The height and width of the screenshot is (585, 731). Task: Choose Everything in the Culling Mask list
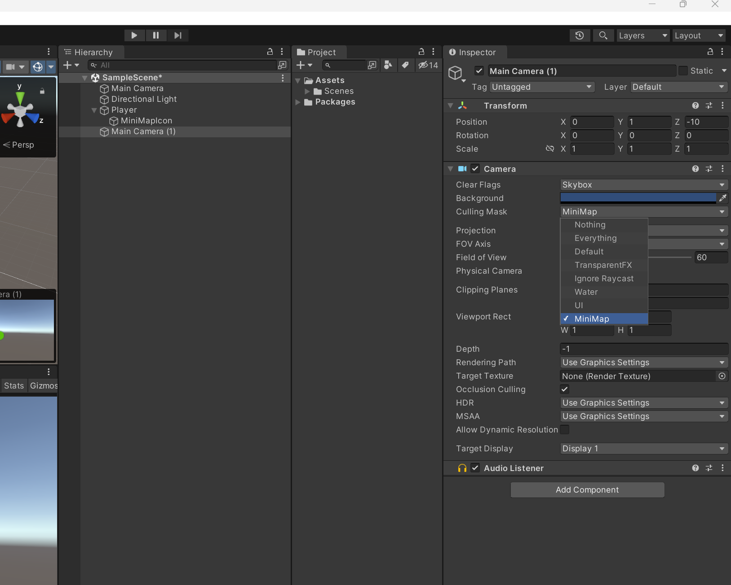(604, 238)
